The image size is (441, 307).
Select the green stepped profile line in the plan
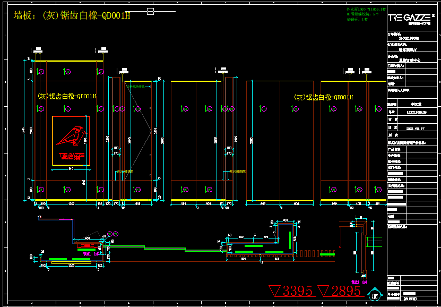(x=165, y=248)
